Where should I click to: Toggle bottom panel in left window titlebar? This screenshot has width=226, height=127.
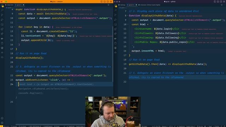(x=105, y=1)
